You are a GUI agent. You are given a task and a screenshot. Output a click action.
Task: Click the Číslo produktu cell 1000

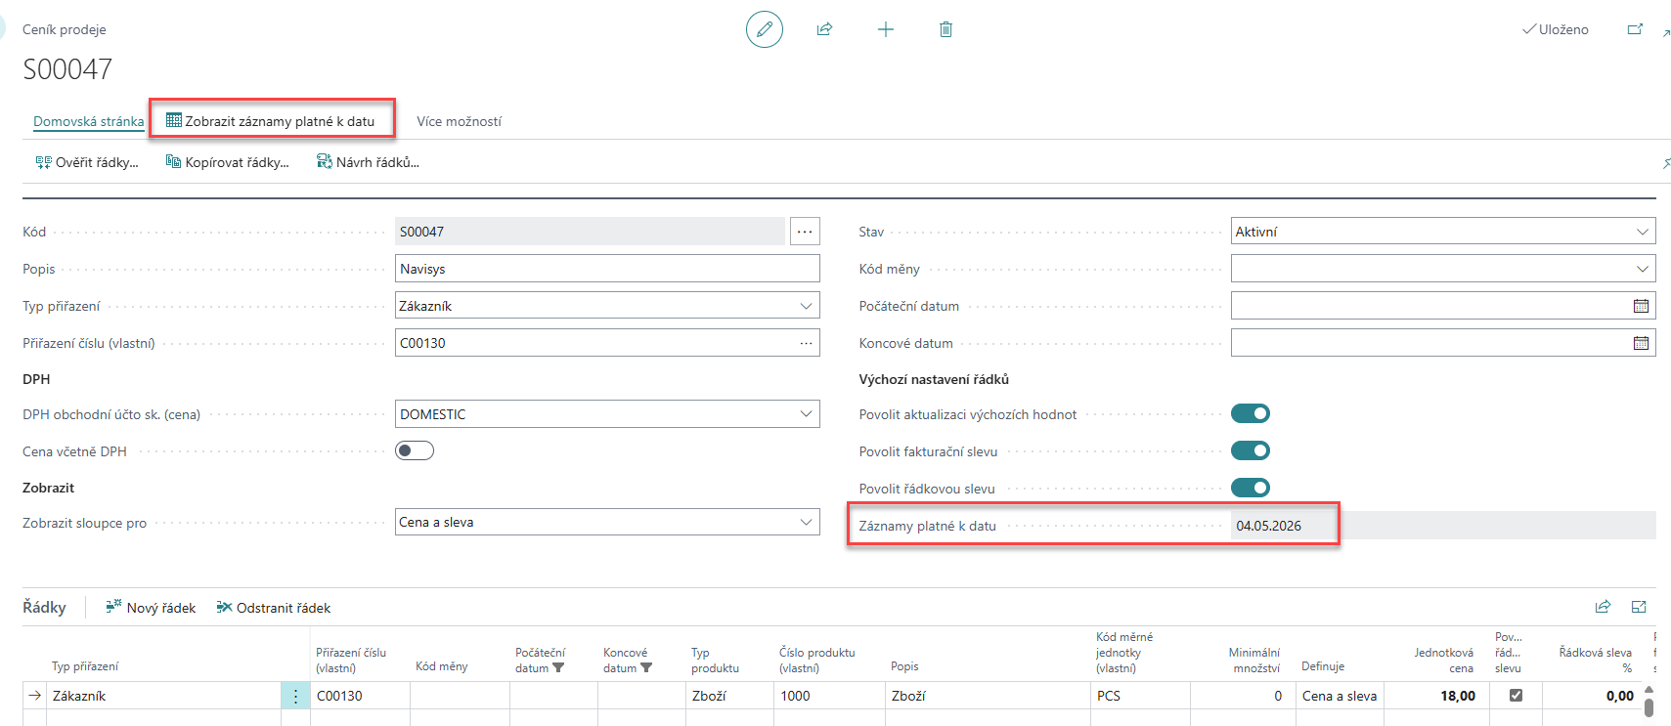(829, 696)
